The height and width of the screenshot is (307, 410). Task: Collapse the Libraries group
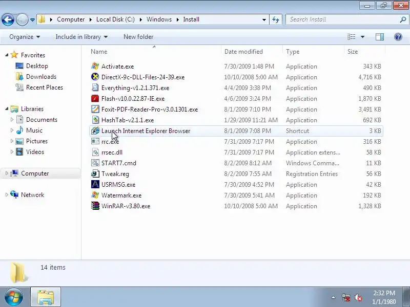point(7,108)
